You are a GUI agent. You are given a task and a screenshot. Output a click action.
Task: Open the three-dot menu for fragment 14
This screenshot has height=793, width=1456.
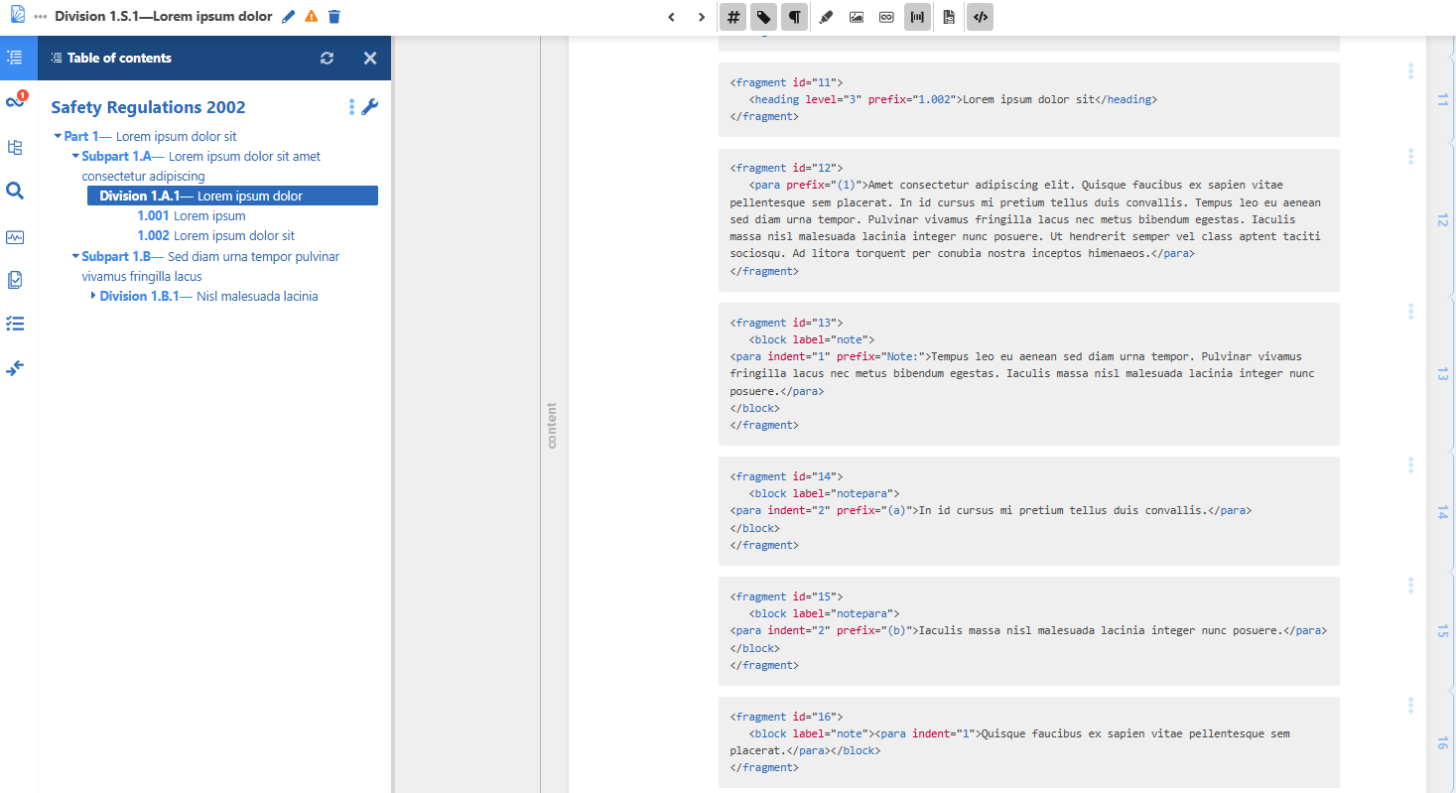pyautogui.click(x=1410, y=465)
